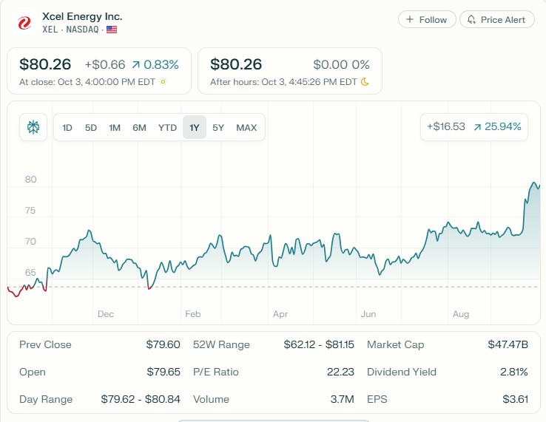546x422 pixels.
Task: Click the US flag icon
Action: [x=112, y=30]
